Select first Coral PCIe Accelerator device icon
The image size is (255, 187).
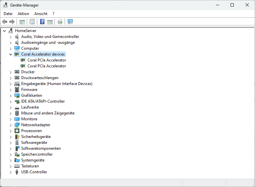pos(23,60)
